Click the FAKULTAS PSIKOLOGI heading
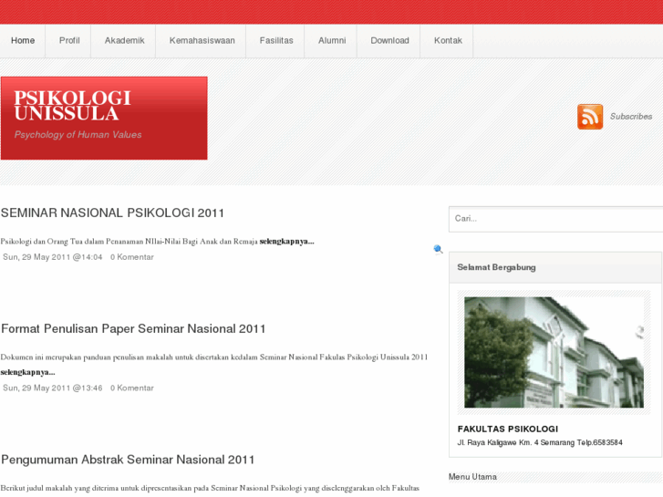The width and height of the screenshot is (663, 497). 508,429
